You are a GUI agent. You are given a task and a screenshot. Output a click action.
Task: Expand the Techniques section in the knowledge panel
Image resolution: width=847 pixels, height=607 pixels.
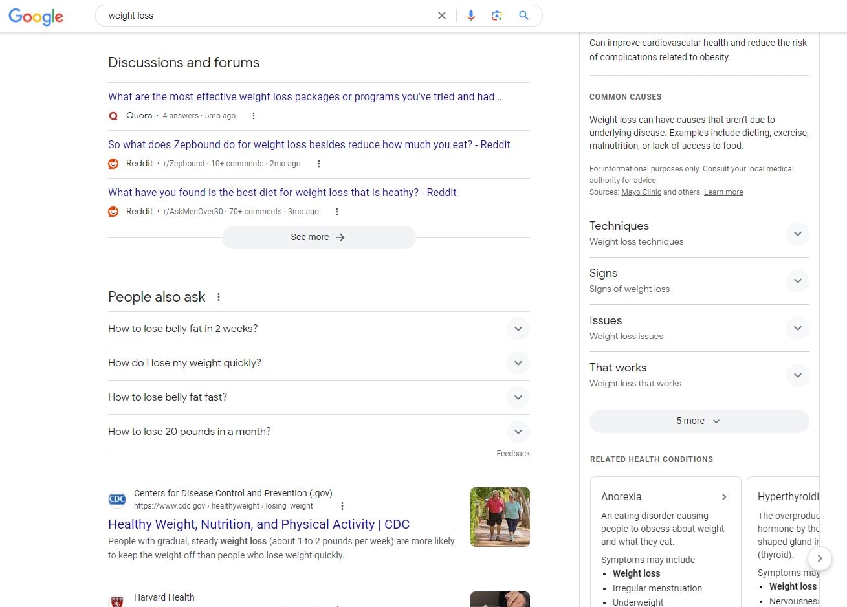click(x=797, y=234)
